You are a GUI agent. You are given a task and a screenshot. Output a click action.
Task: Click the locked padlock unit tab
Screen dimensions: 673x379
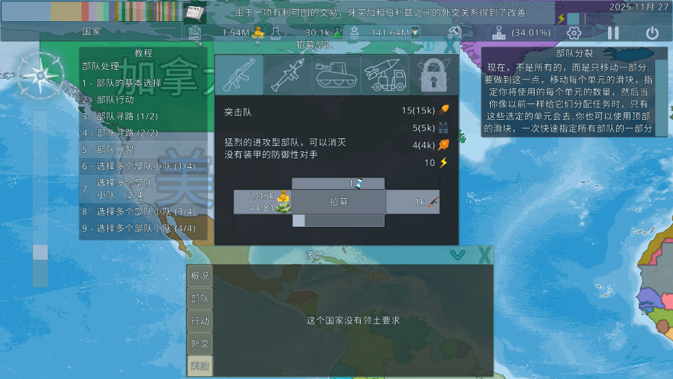[x=433, y=75]
